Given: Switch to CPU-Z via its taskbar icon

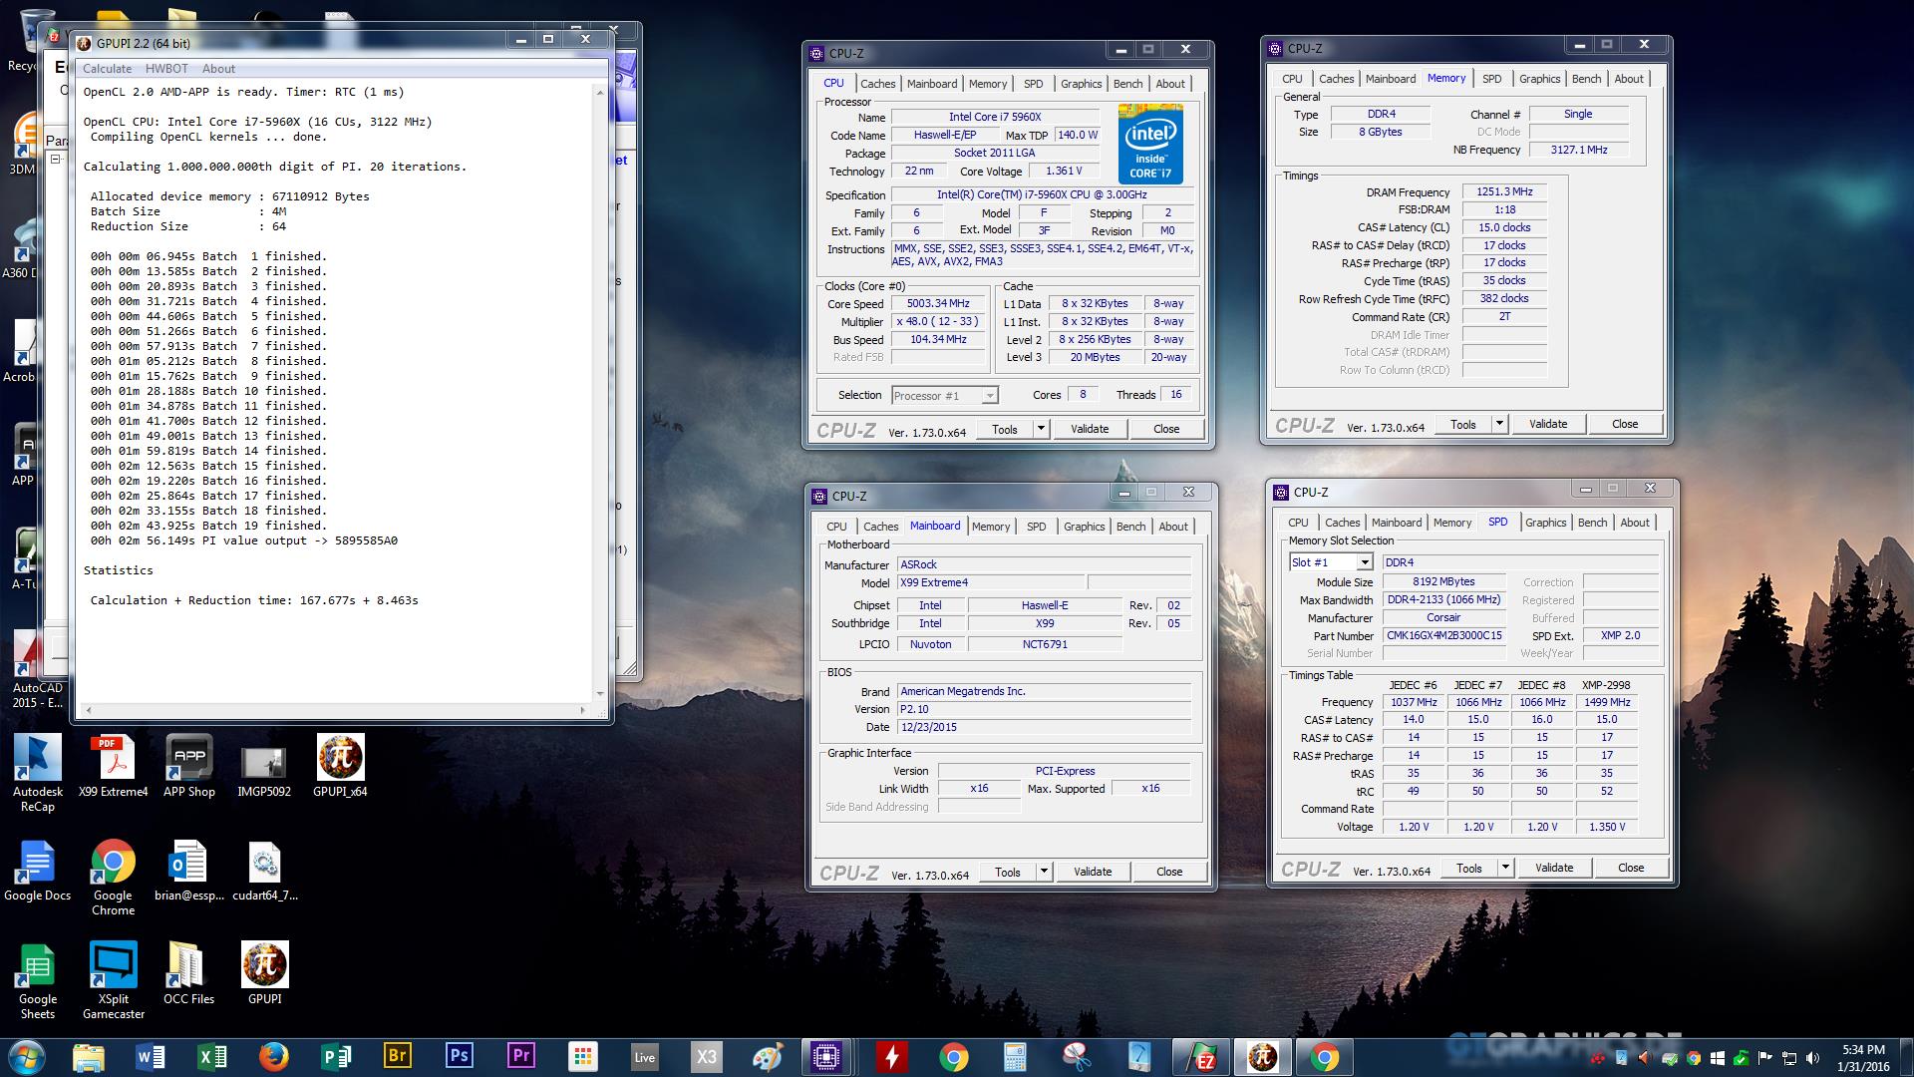Looking at the screenshot, I should [826, 1057].
